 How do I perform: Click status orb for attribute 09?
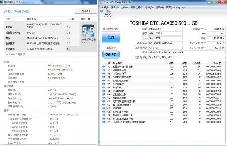[x=104, y=91]
